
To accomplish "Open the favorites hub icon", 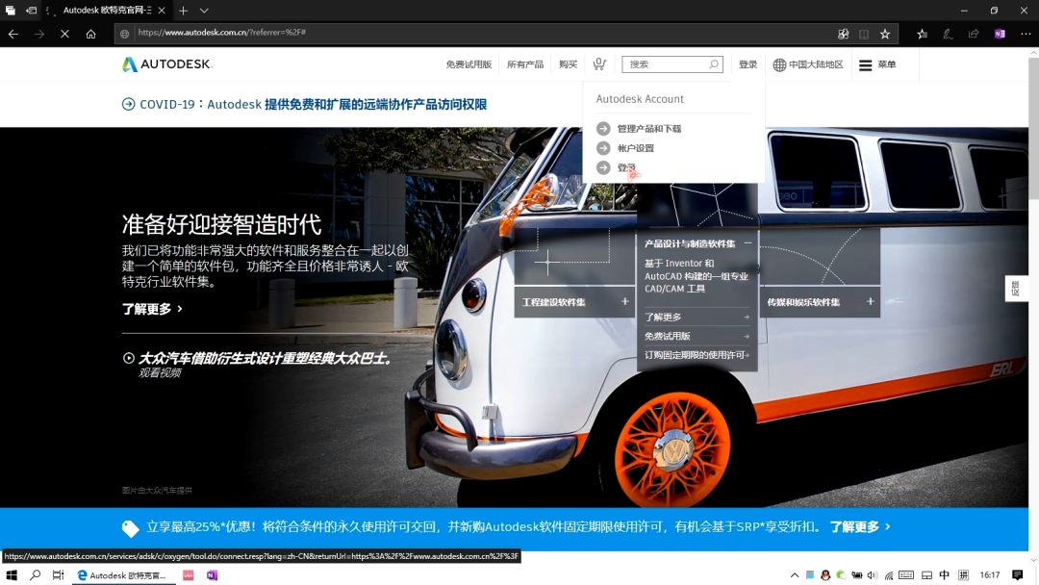I will pyautogui.click(x=922, y=34).
